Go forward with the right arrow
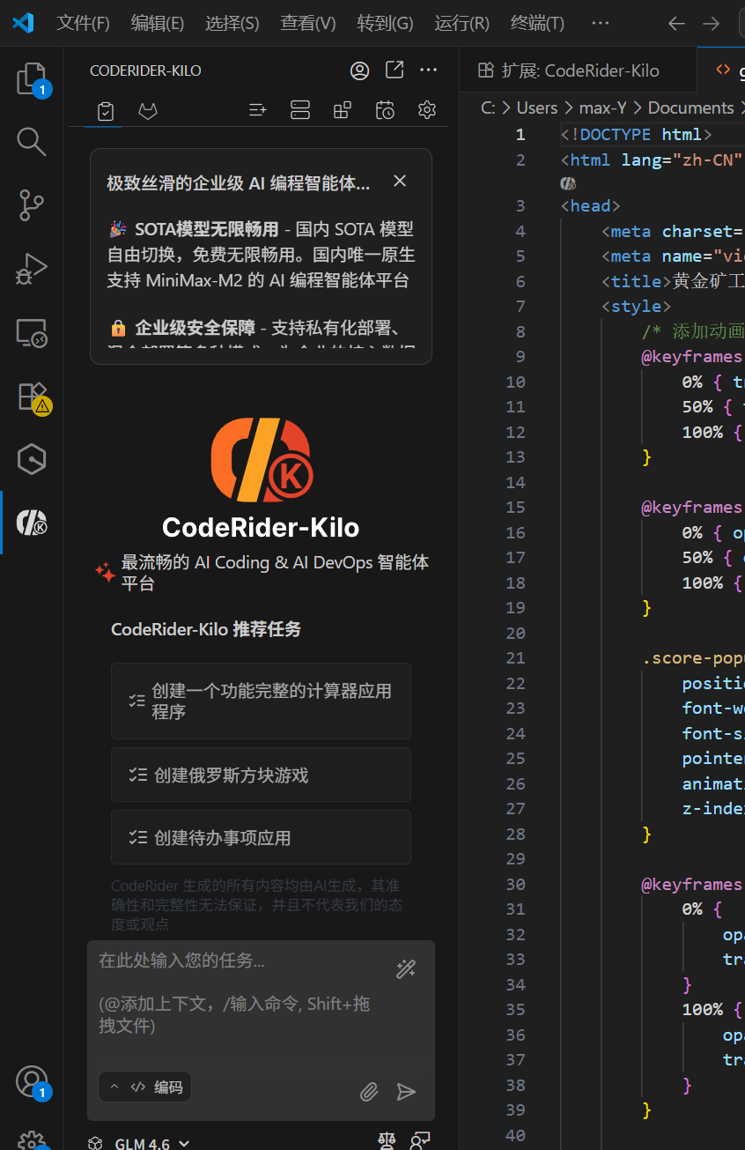The width and height of the screenshot is (745, 1150). point(711,24)
